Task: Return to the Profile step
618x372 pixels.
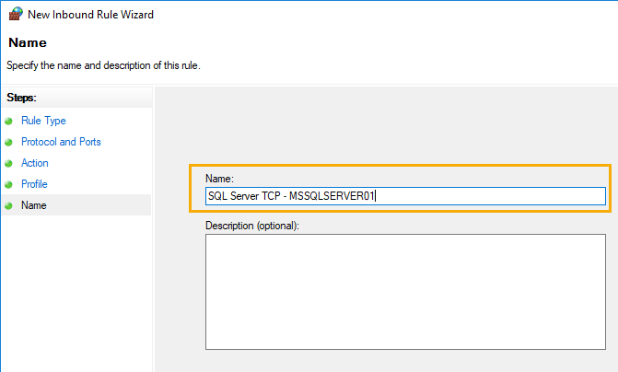Action: pos(34,184)
